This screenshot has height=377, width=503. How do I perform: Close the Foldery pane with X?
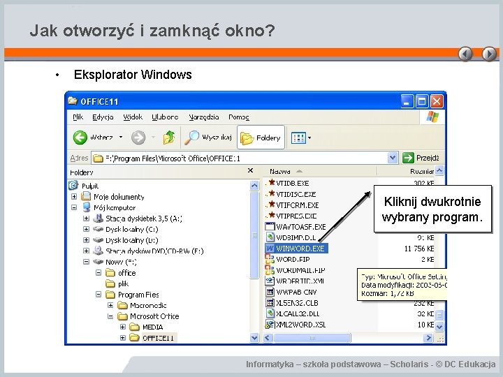[x=251, y=170]
